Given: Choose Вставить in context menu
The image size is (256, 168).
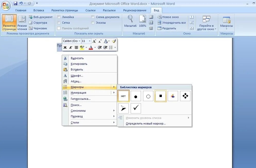Looking at the screenshot, I should (90, 69).
